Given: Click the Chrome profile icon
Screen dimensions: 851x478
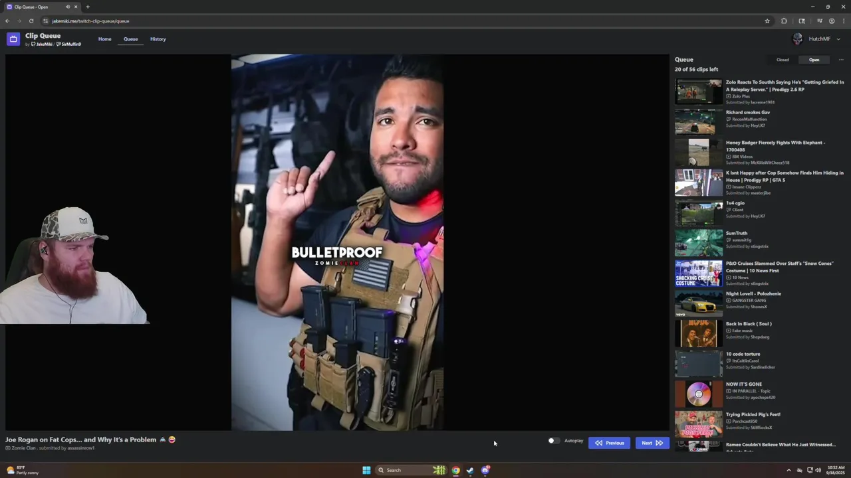Looking at the screenshot, I should (831, 21).
